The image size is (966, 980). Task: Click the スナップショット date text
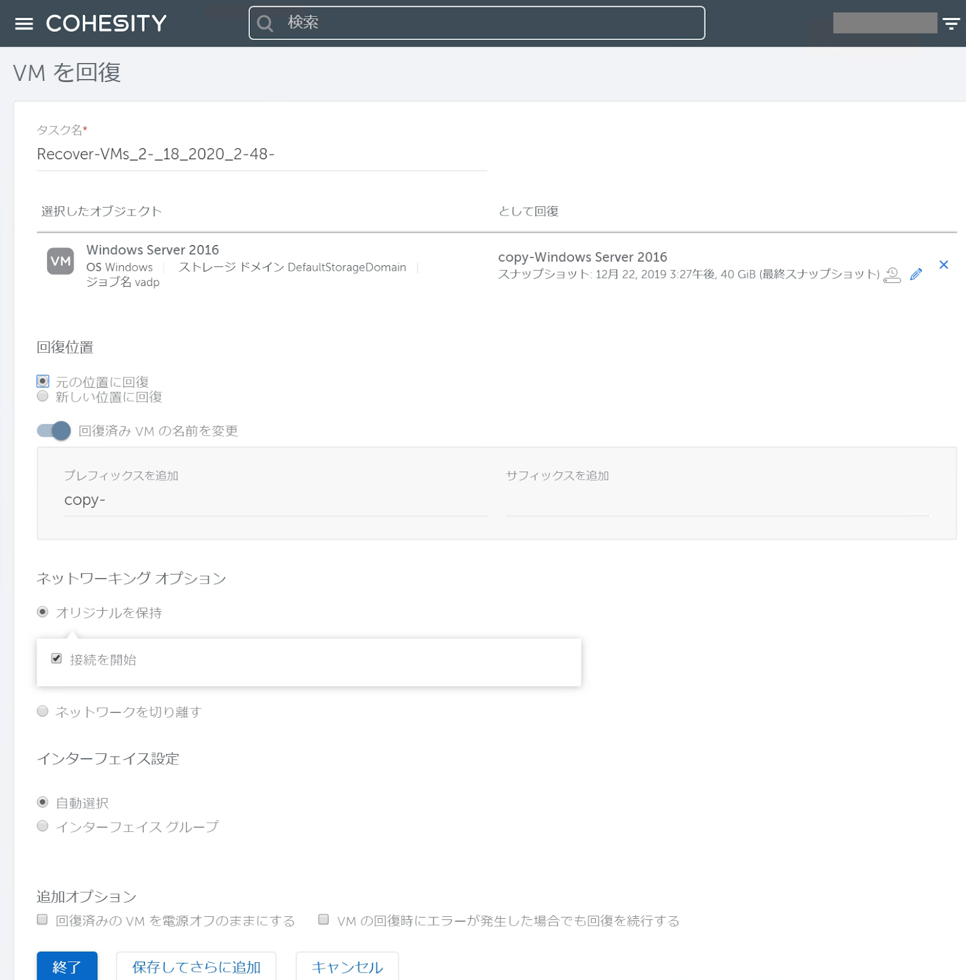coord(689,274)
